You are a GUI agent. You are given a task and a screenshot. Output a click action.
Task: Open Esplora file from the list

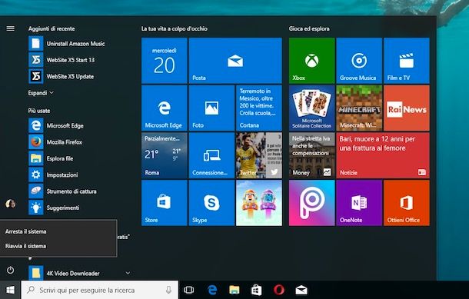tap(80, 158)
